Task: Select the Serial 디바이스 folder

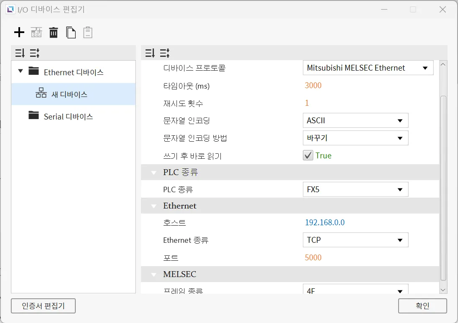Action: click(68, 117)
